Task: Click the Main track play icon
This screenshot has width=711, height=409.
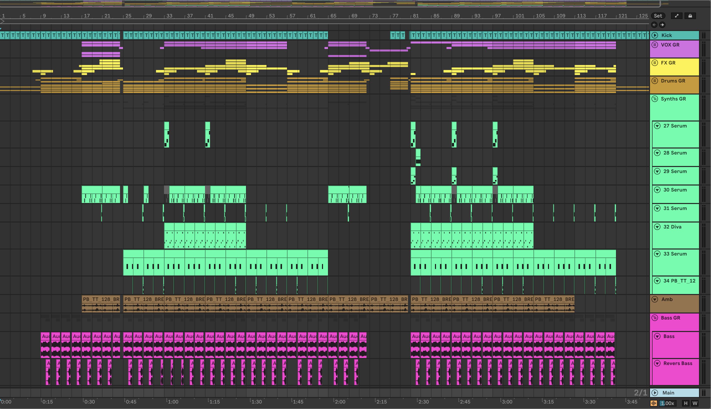Action: [655, 393]
